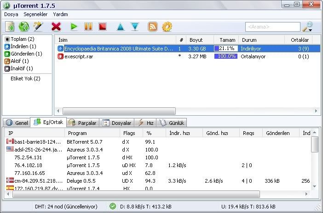The width and height of the screenshot is (323, 213).
Task: Sort peers by Reqs column header
Action: coord(251,133)
